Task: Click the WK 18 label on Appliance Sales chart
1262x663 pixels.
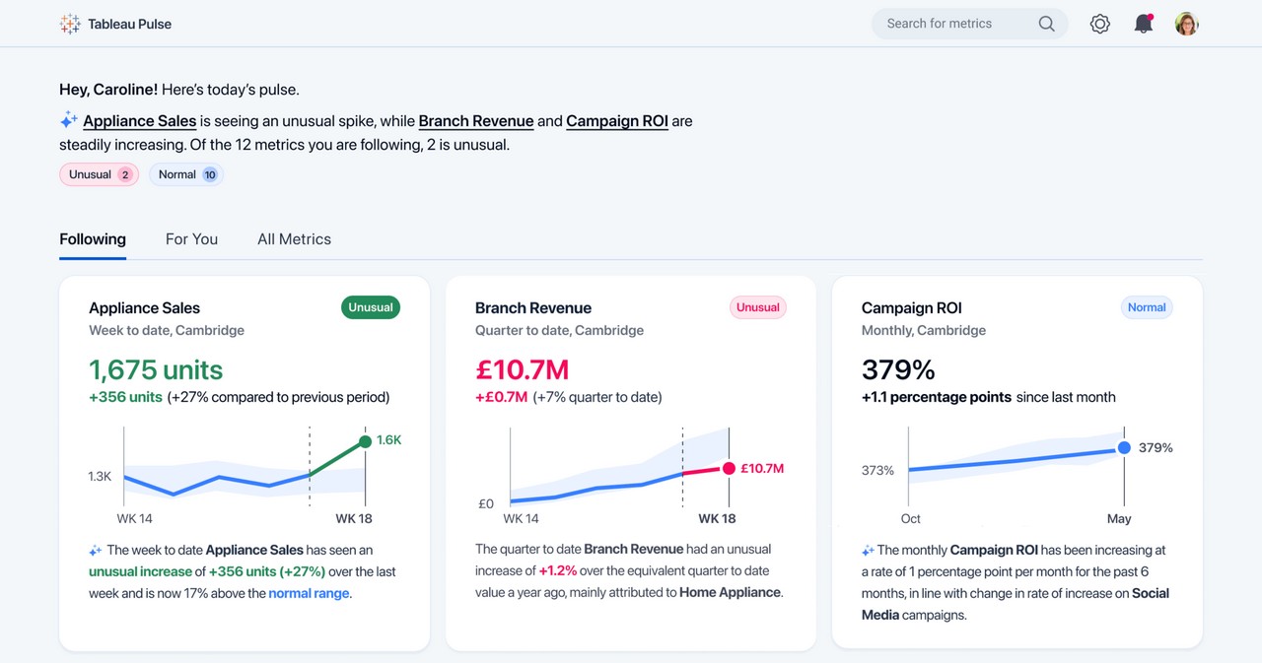Action: point(354,519)
